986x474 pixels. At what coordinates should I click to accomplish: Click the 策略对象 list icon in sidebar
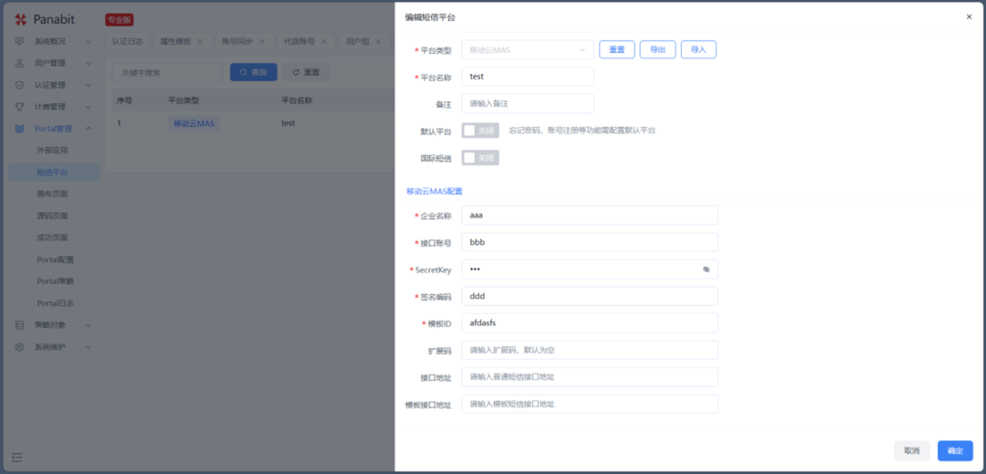pos(19,325)
